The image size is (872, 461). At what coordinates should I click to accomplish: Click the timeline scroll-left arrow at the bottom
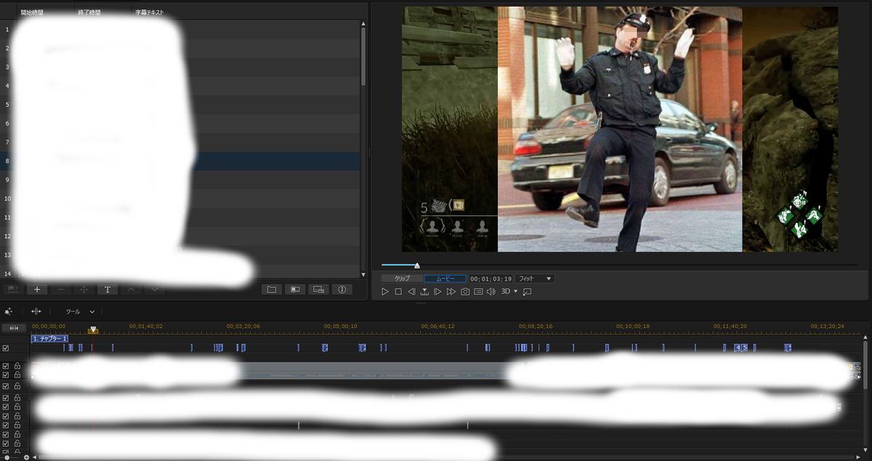pos(36,457)
